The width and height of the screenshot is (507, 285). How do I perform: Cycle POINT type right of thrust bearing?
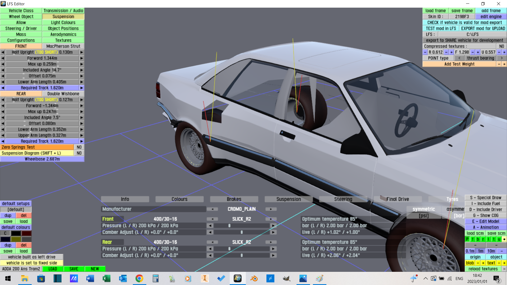coord(501,58)
